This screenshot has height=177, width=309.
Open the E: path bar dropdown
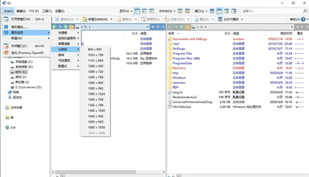(x=147, y=27)
